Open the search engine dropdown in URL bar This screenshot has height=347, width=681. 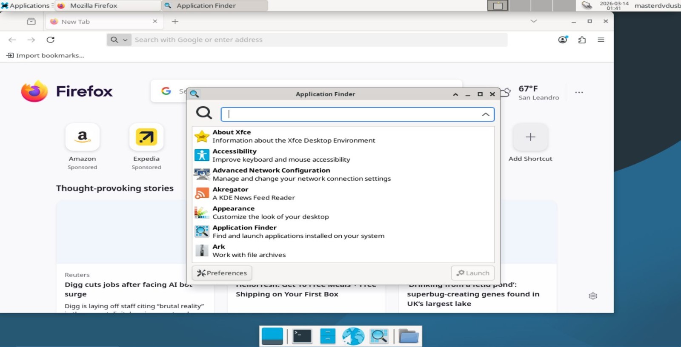119,40
